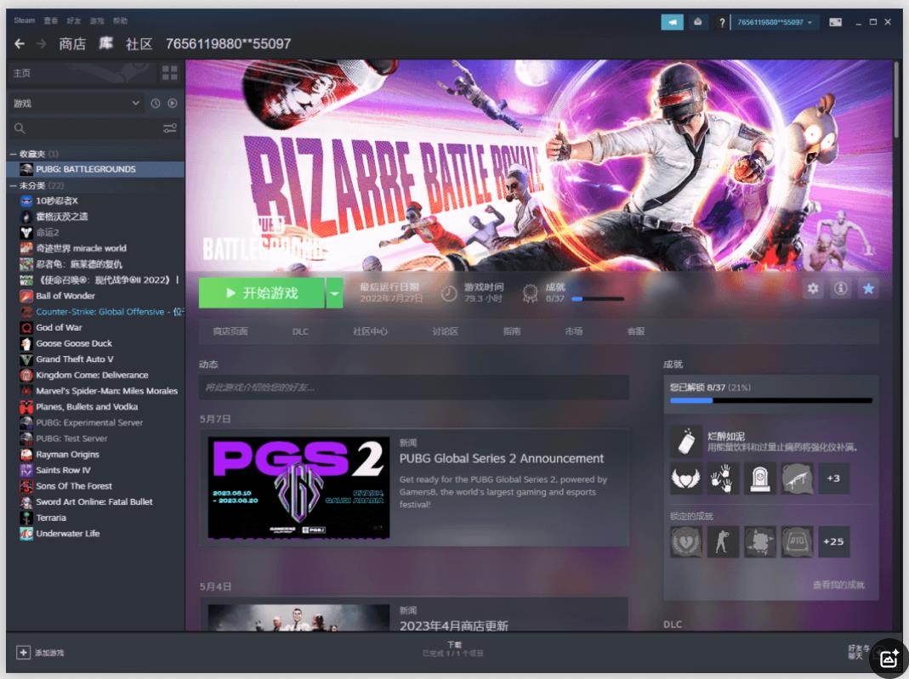This screenshot has height=679, width=909.
Task: Open PUBG game settings gear icon
Action: tap(813, 289)
